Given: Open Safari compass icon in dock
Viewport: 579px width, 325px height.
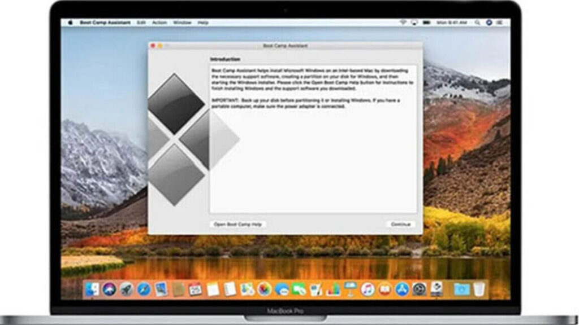Looking at the screenshot, I should pos(144,289).
